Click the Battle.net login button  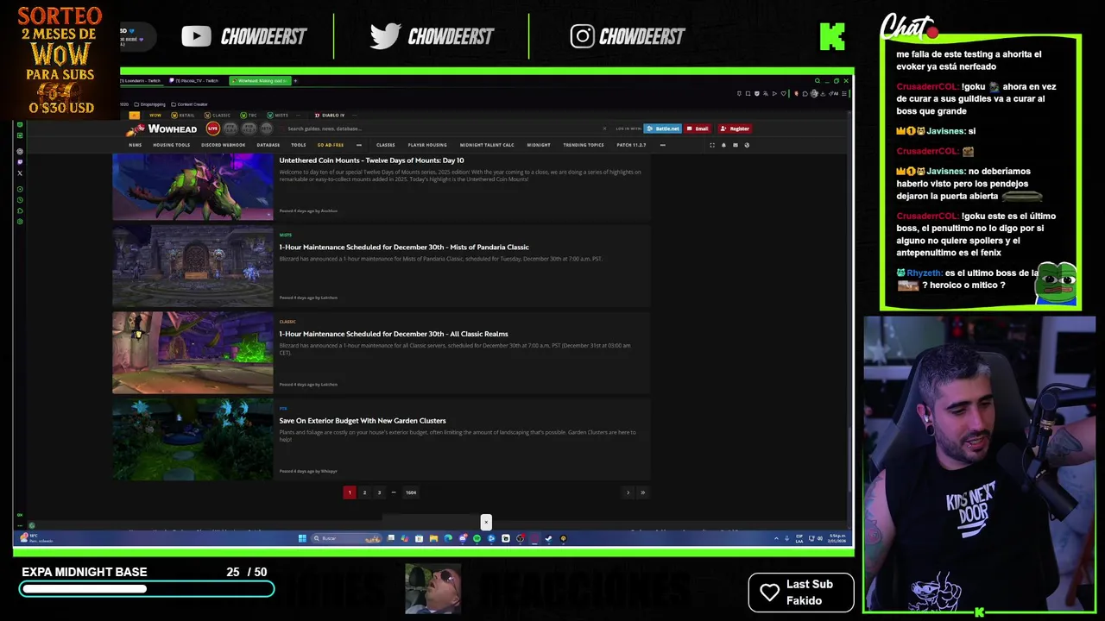coord(662,129)
